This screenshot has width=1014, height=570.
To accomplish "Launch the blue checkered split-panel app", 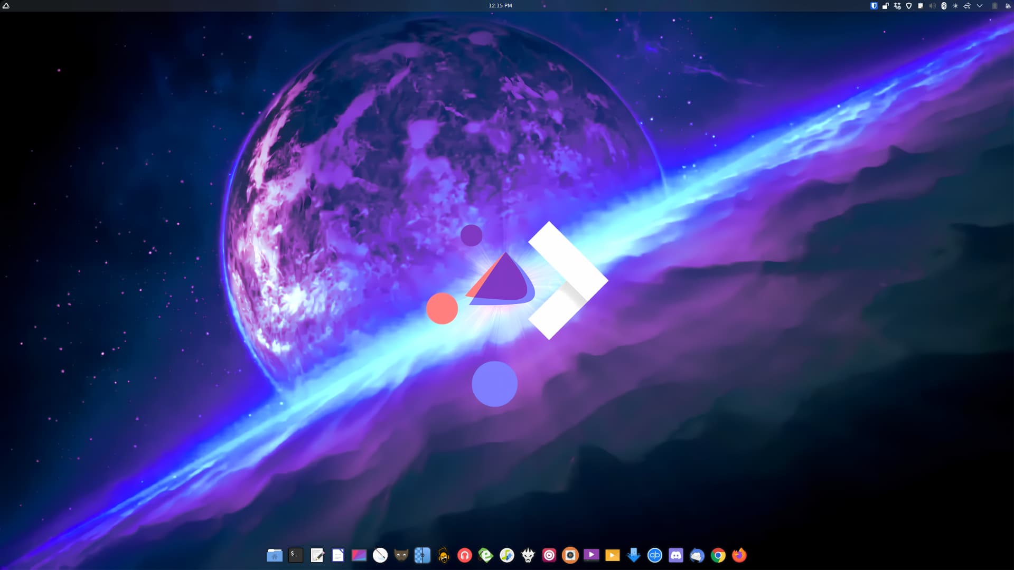I will pyautogui.click(x=422, y=555).
